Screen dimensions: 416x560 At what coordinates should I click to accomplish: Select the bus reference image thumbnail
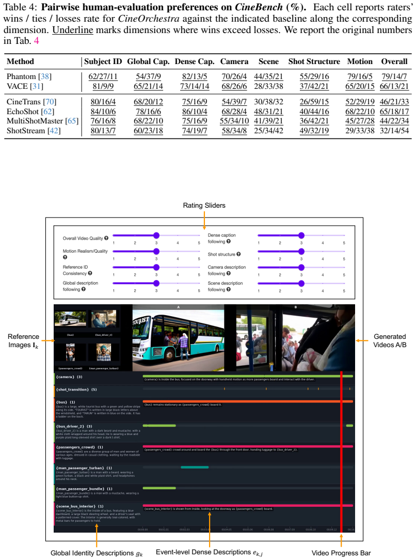click(x=70, y=319)
